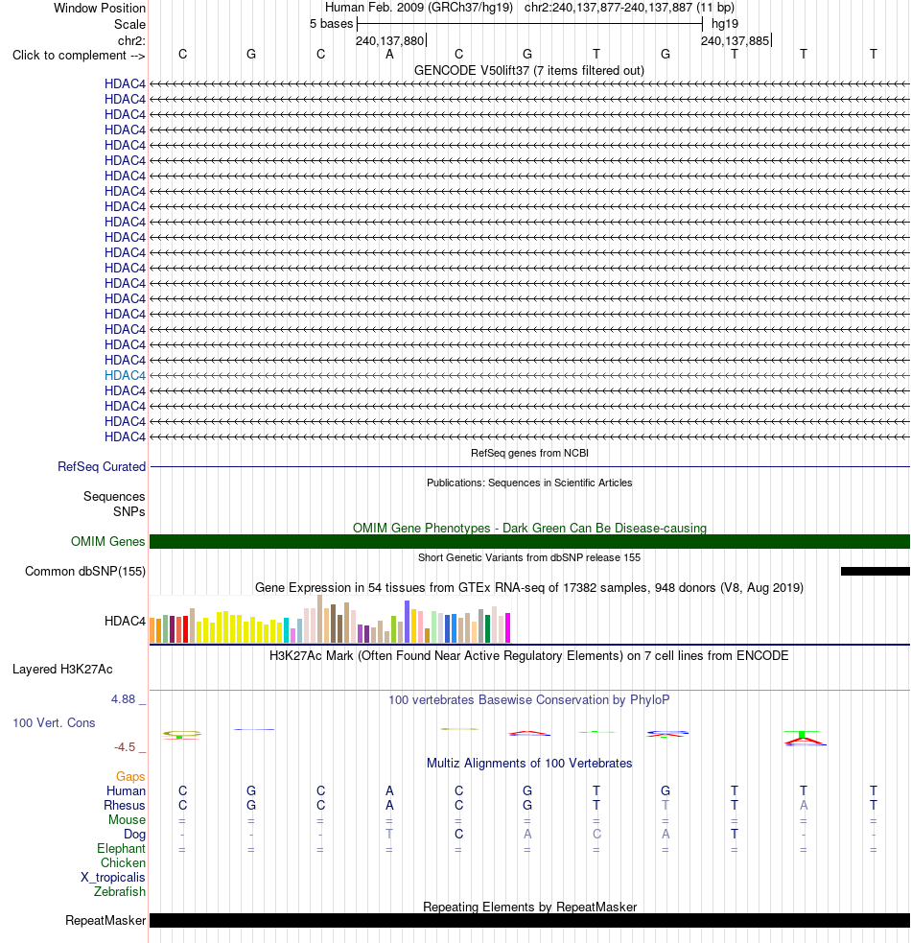The height and width of the screenshot is (943, 911).
Task: Select the dark green OMIM gene bar
Action: (x=529, y=541)
